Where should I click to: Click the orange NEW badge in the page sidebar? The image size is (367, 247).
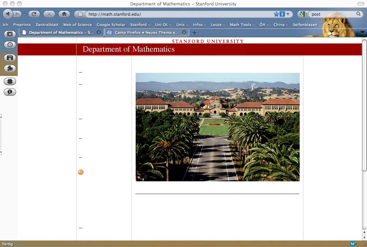81,172
